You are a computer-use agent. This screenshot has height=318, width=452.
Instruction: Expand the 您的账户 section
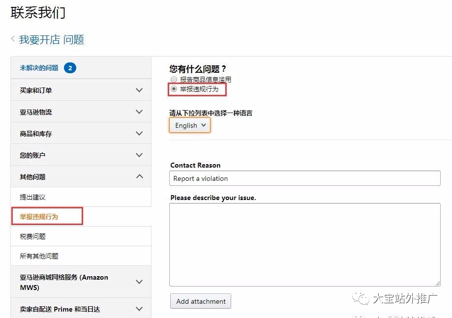pyautogui.click(x=139, y=155)
